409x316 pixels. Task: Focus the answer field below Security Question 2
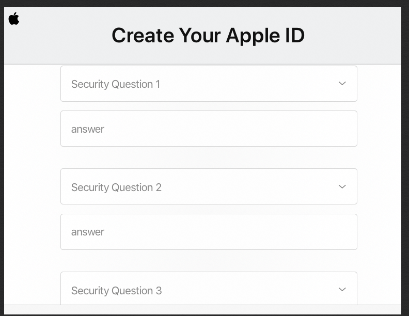click(209, 232)
